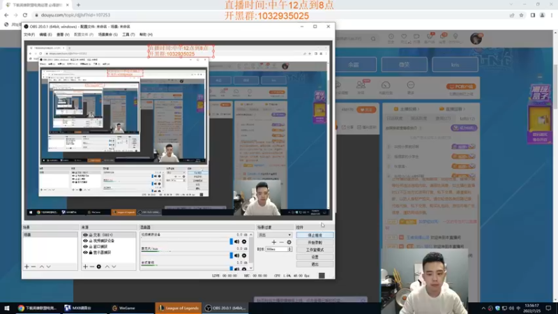Open Windows notification center icon
Viewport: 558px width, 314px height.
tap(548, 308)
